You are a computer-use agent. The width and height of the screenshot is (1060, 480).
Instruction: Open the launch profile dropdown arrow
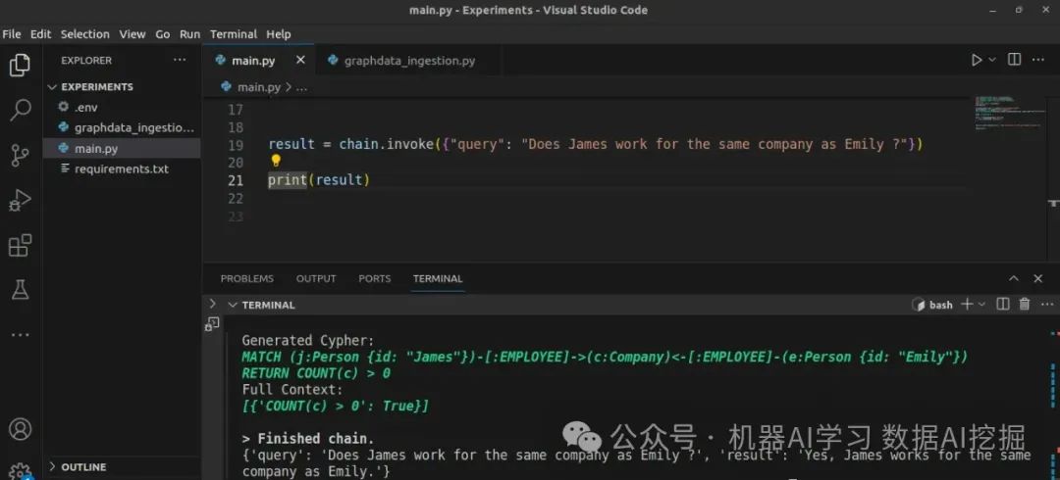[981, 306]
